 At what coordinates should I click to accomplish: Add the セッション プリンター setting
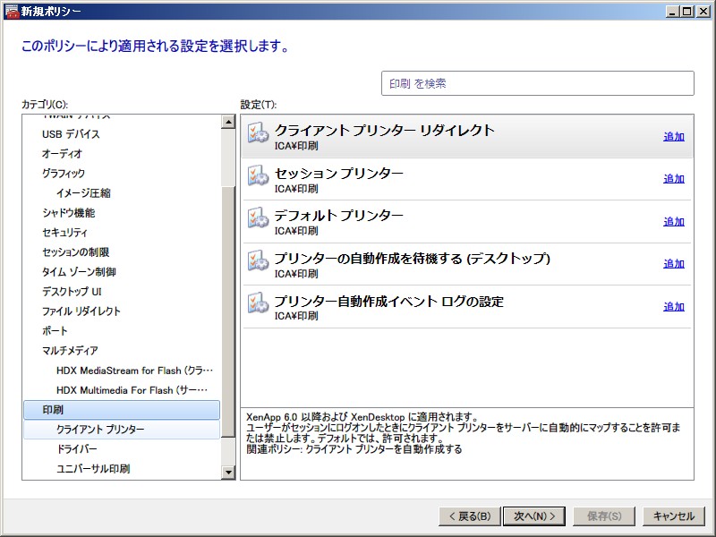point(673,179)
